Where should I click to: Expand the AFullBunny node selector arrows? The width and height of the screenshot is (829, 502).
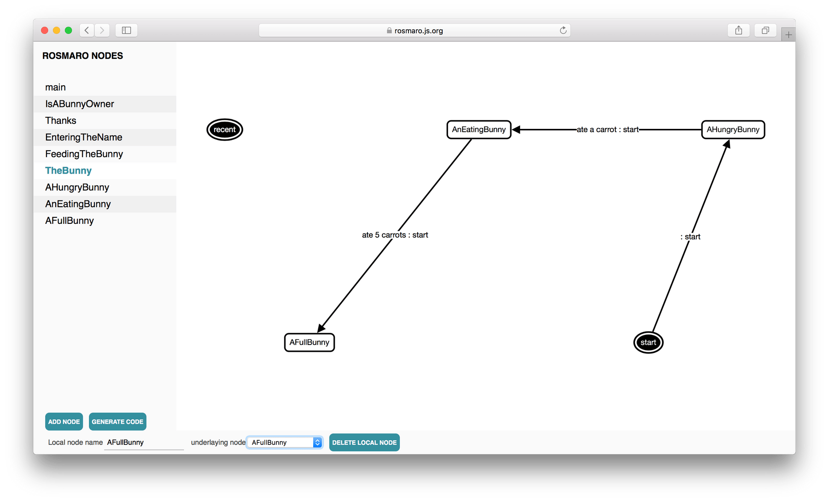[x=317, y=442]
